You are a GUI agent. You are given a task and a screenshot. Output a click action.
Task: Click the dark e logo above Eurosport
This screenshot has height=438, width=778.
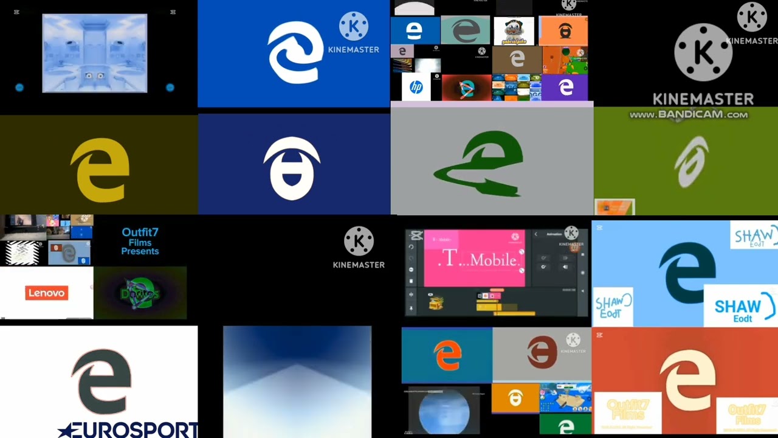coord(102,381)
